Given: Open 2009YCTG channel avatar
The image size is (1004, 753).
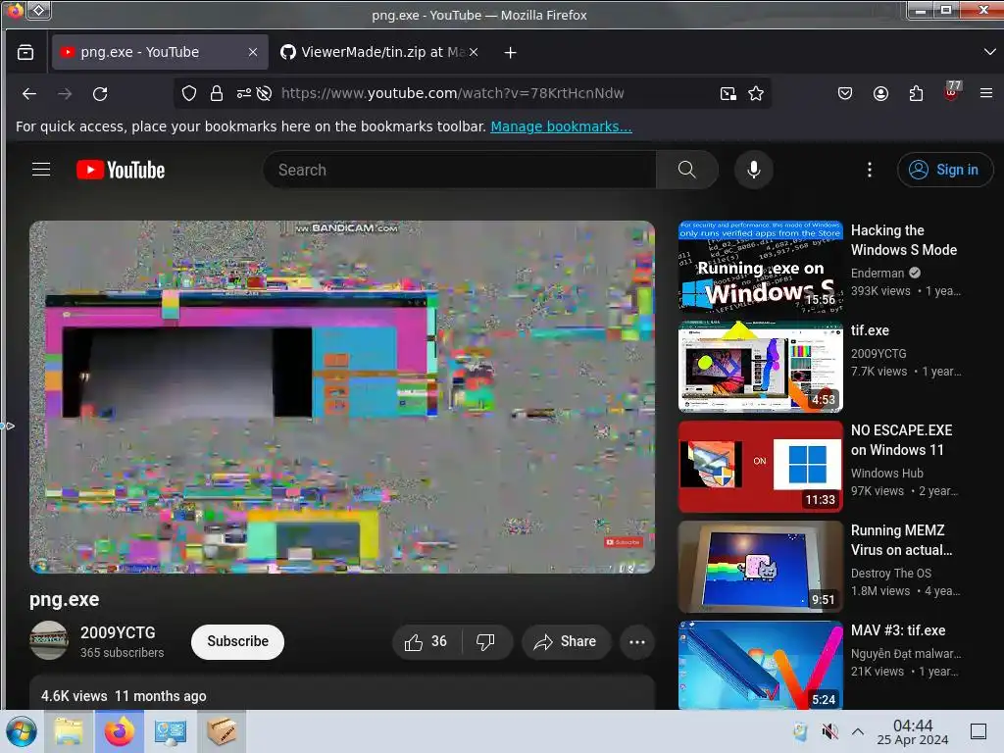Looking at the screenshot, I should tap(49, 640).
